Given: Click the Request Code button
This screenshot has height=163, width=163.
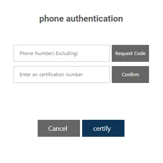Looking at the screenshot, I should click(130, 53).
